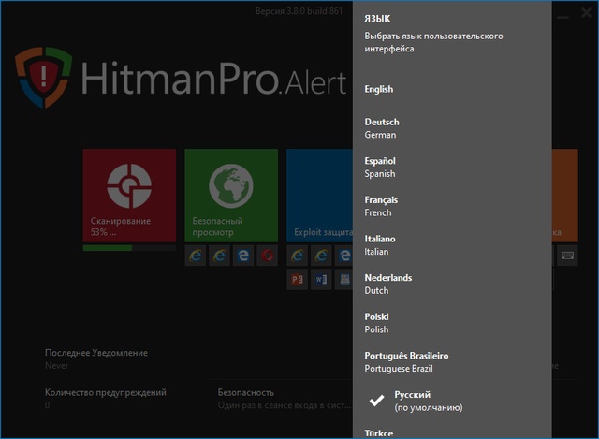Click the Edge icon under Безопасный просмотр

[242, 256]
